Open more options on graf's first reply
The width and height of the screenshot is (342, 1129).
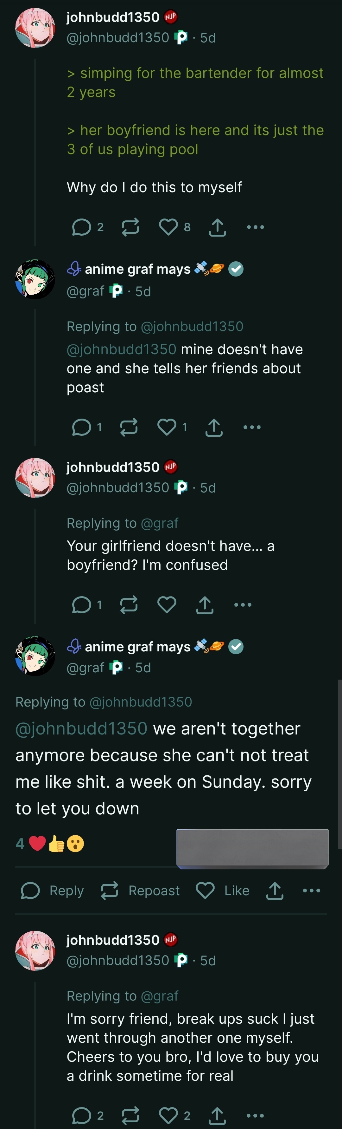pyautogui.click(x=252, y=427)
